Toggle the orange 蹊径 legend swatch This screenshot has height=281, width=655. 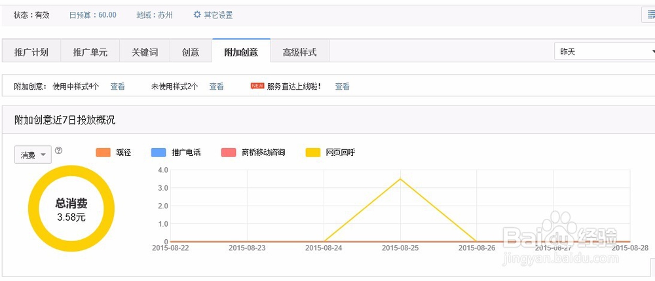103,153
